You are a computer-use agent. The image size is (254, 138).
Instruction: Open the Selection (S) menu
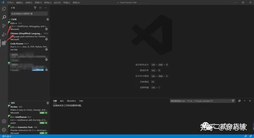[29, 2]
